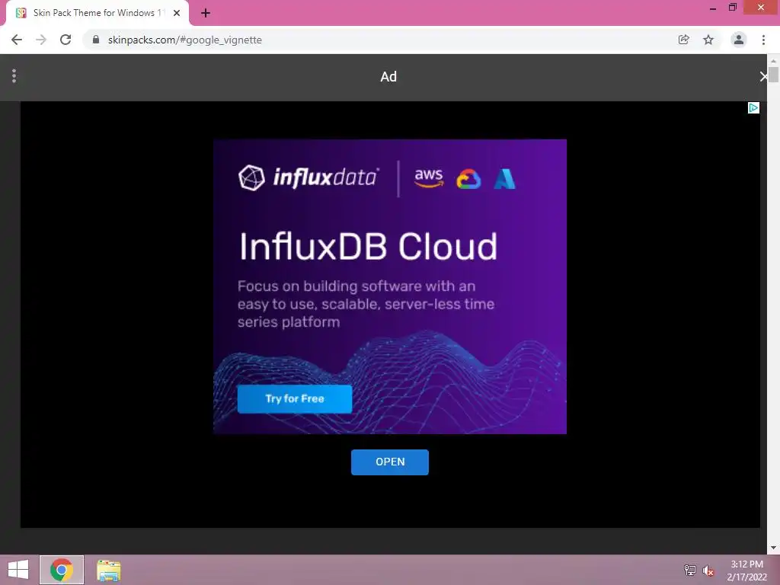Click the muted volume tray icon
The image size is (780, 585).
(708, 571)
